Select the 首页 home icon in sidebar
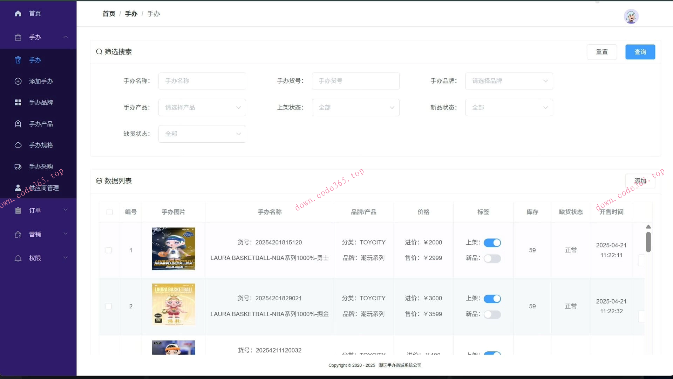This screenshot has width=673, height=379. coord(18,13)
